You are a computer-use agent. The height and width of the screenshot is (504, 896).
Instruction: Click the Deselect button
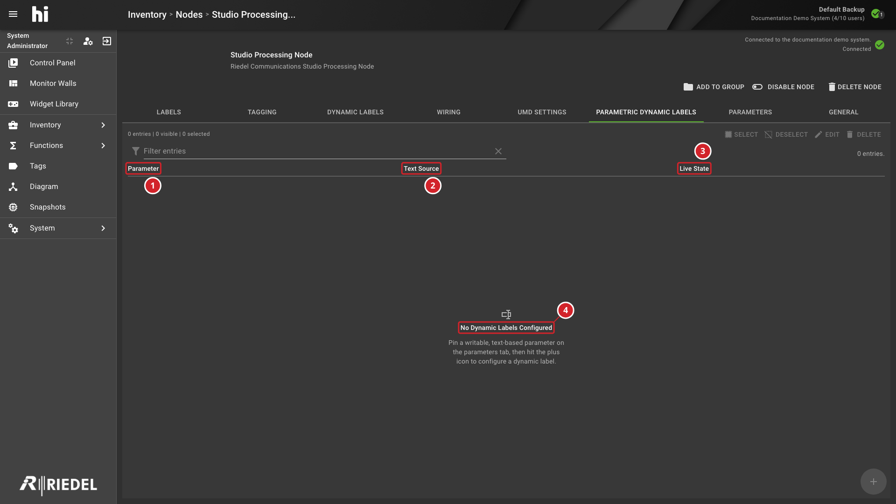tap(786, 134)
